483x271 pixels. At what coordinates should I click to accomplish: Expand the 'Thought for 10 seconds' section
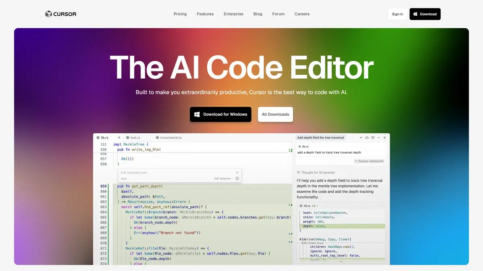click(x=318, y=173)
